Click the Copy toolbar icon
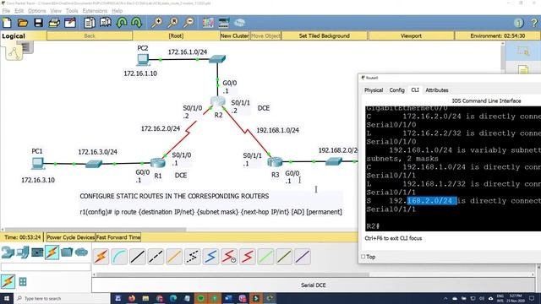 (90, 23)
